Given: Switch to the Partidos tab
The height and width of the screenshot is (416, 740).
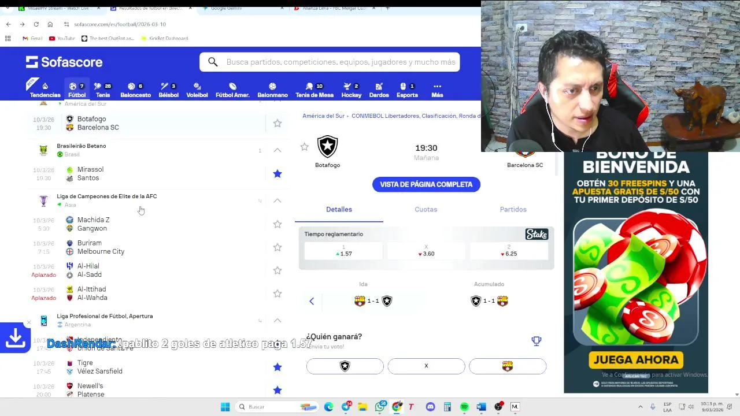Looking at the screenshot, I should [513, 209].
